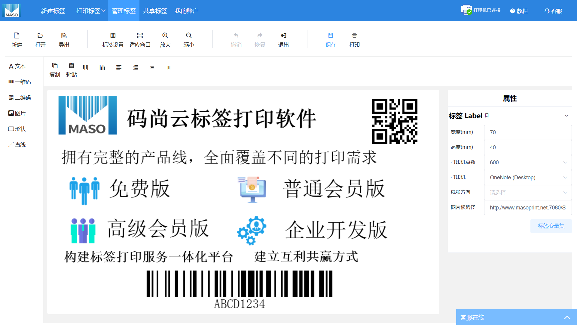Select the 码尚云标签打印软件 title text

[x=222, y=118]
